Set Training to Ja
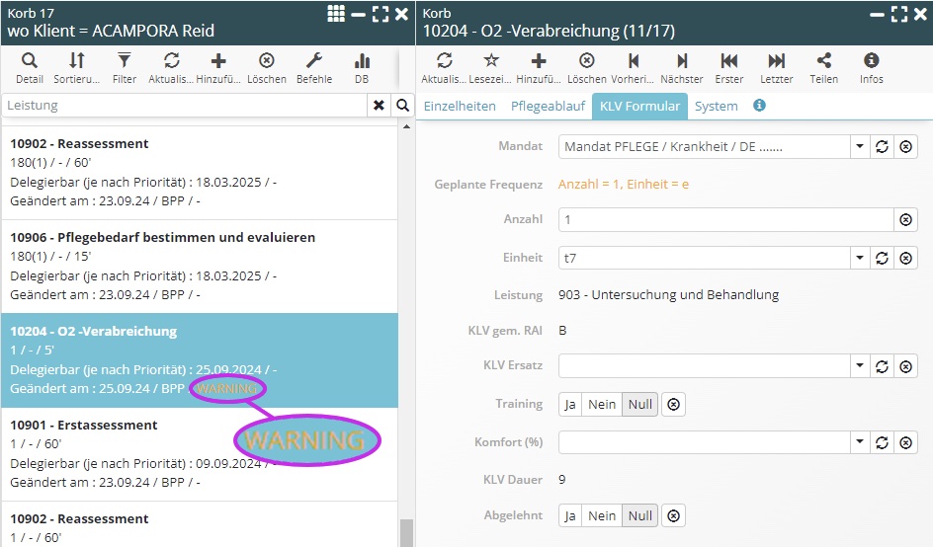933x547 pixels. coord(570,404)
